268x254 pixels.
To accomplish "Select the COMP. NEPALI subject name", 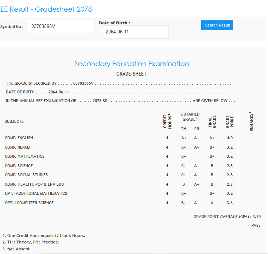I will 18,147.
